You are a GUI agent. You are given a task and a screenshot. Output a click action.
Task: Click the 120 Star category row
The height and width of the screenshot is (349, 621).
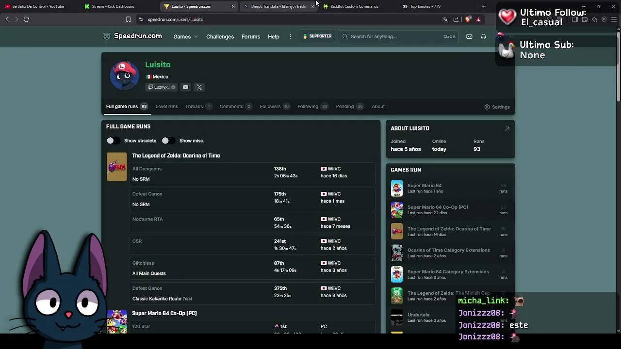pyautogui.click(x=252, y=328)
